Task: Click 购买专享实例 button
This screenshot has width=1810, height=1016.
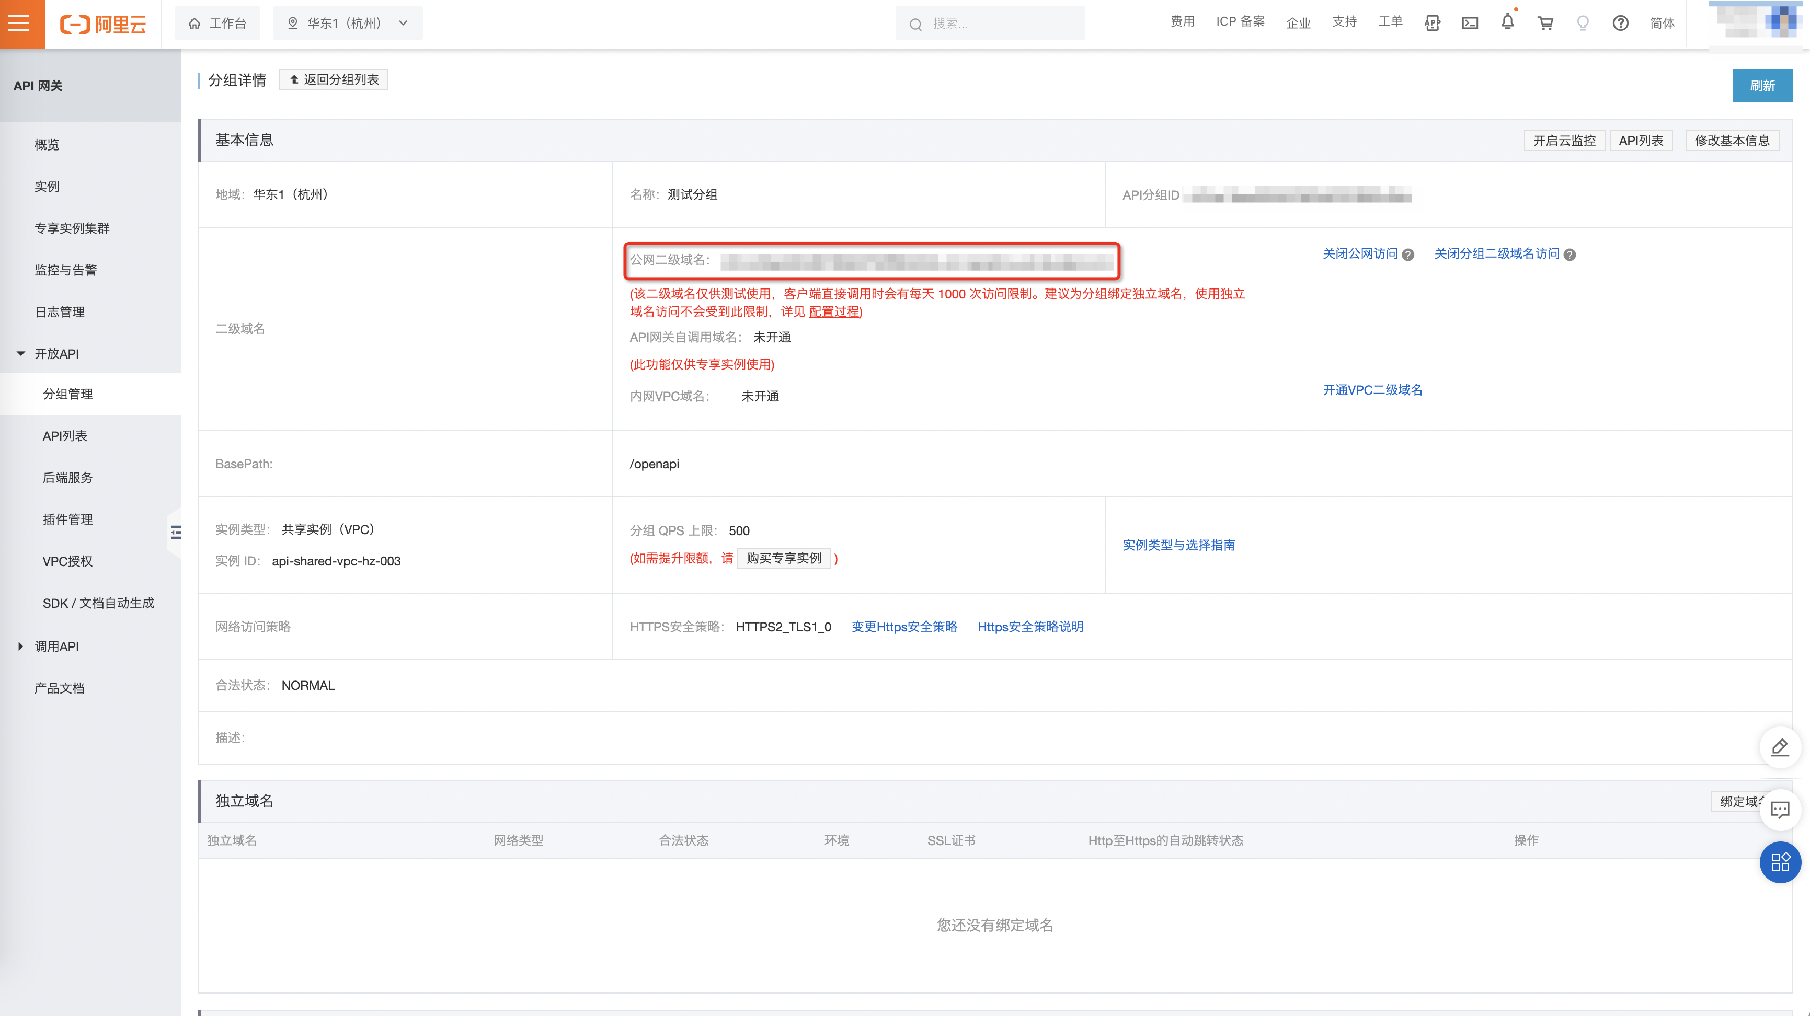Action: click(783, 558)
